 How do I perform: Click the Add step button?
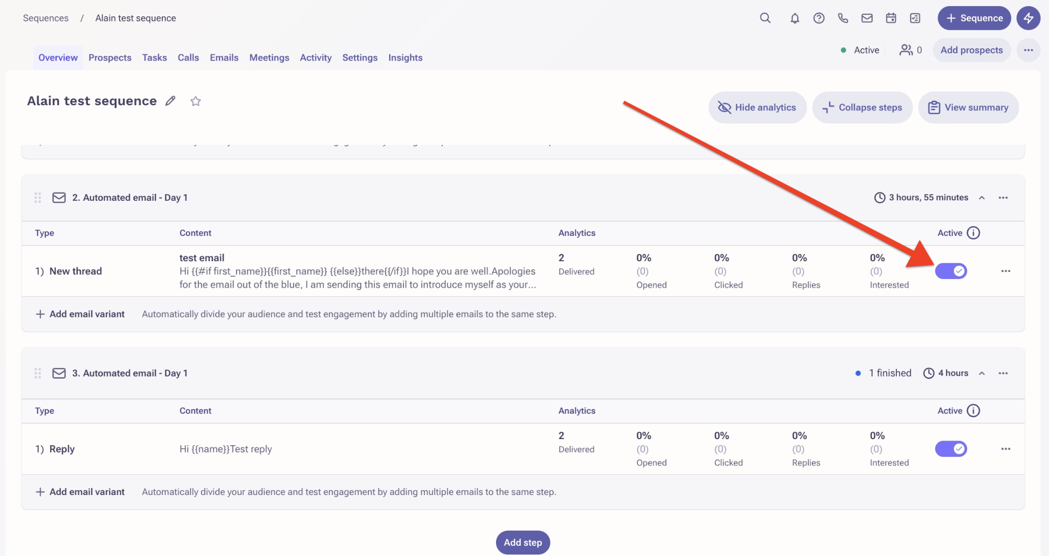[522, 542]
